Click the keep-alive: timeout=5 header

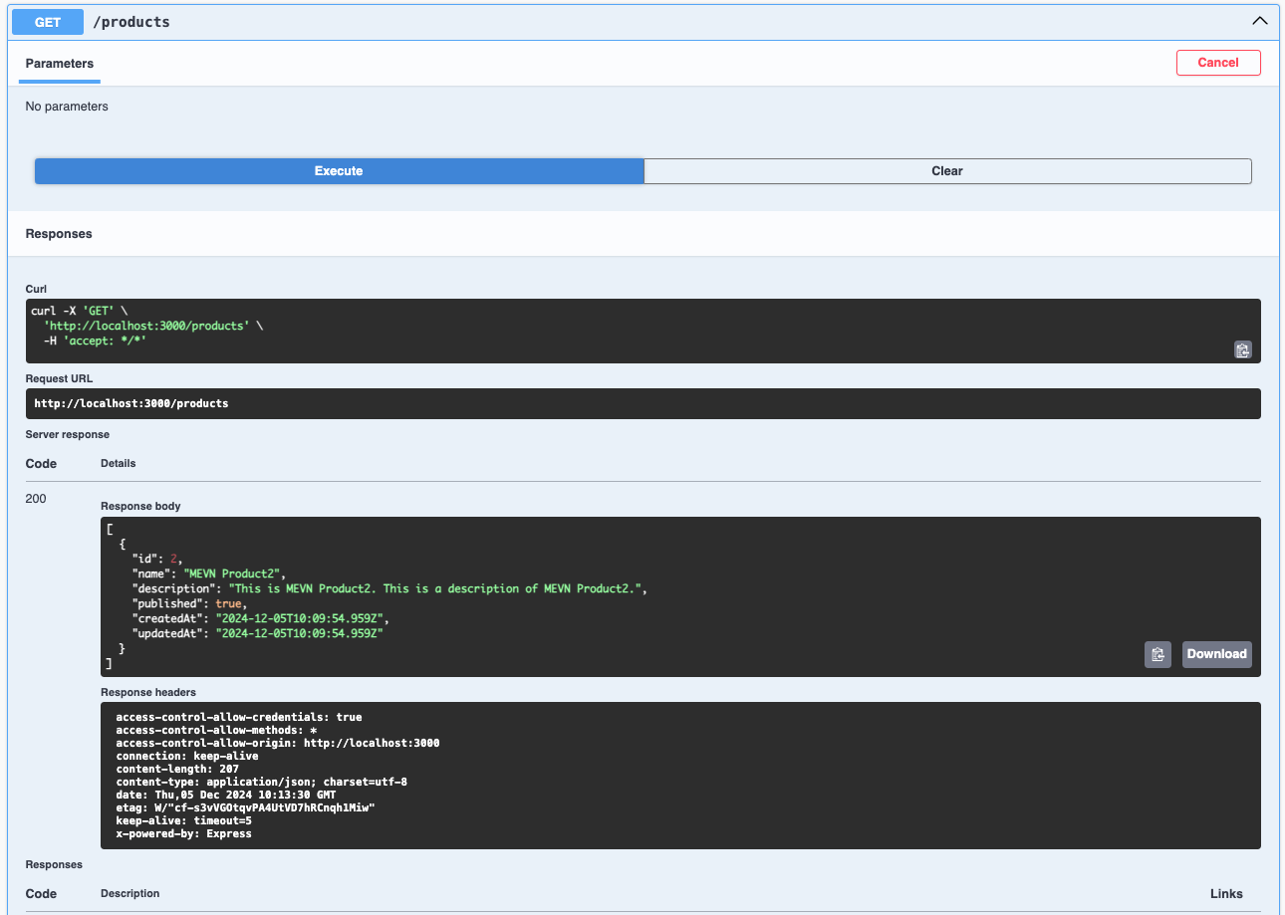[183, 820]
